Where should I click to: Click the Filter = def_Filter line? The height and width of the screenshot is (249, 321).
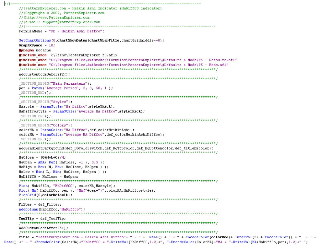(36, 204)
